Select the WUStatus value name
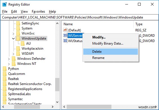This screenshot has width=159, height=110. [x=75, y=41]
